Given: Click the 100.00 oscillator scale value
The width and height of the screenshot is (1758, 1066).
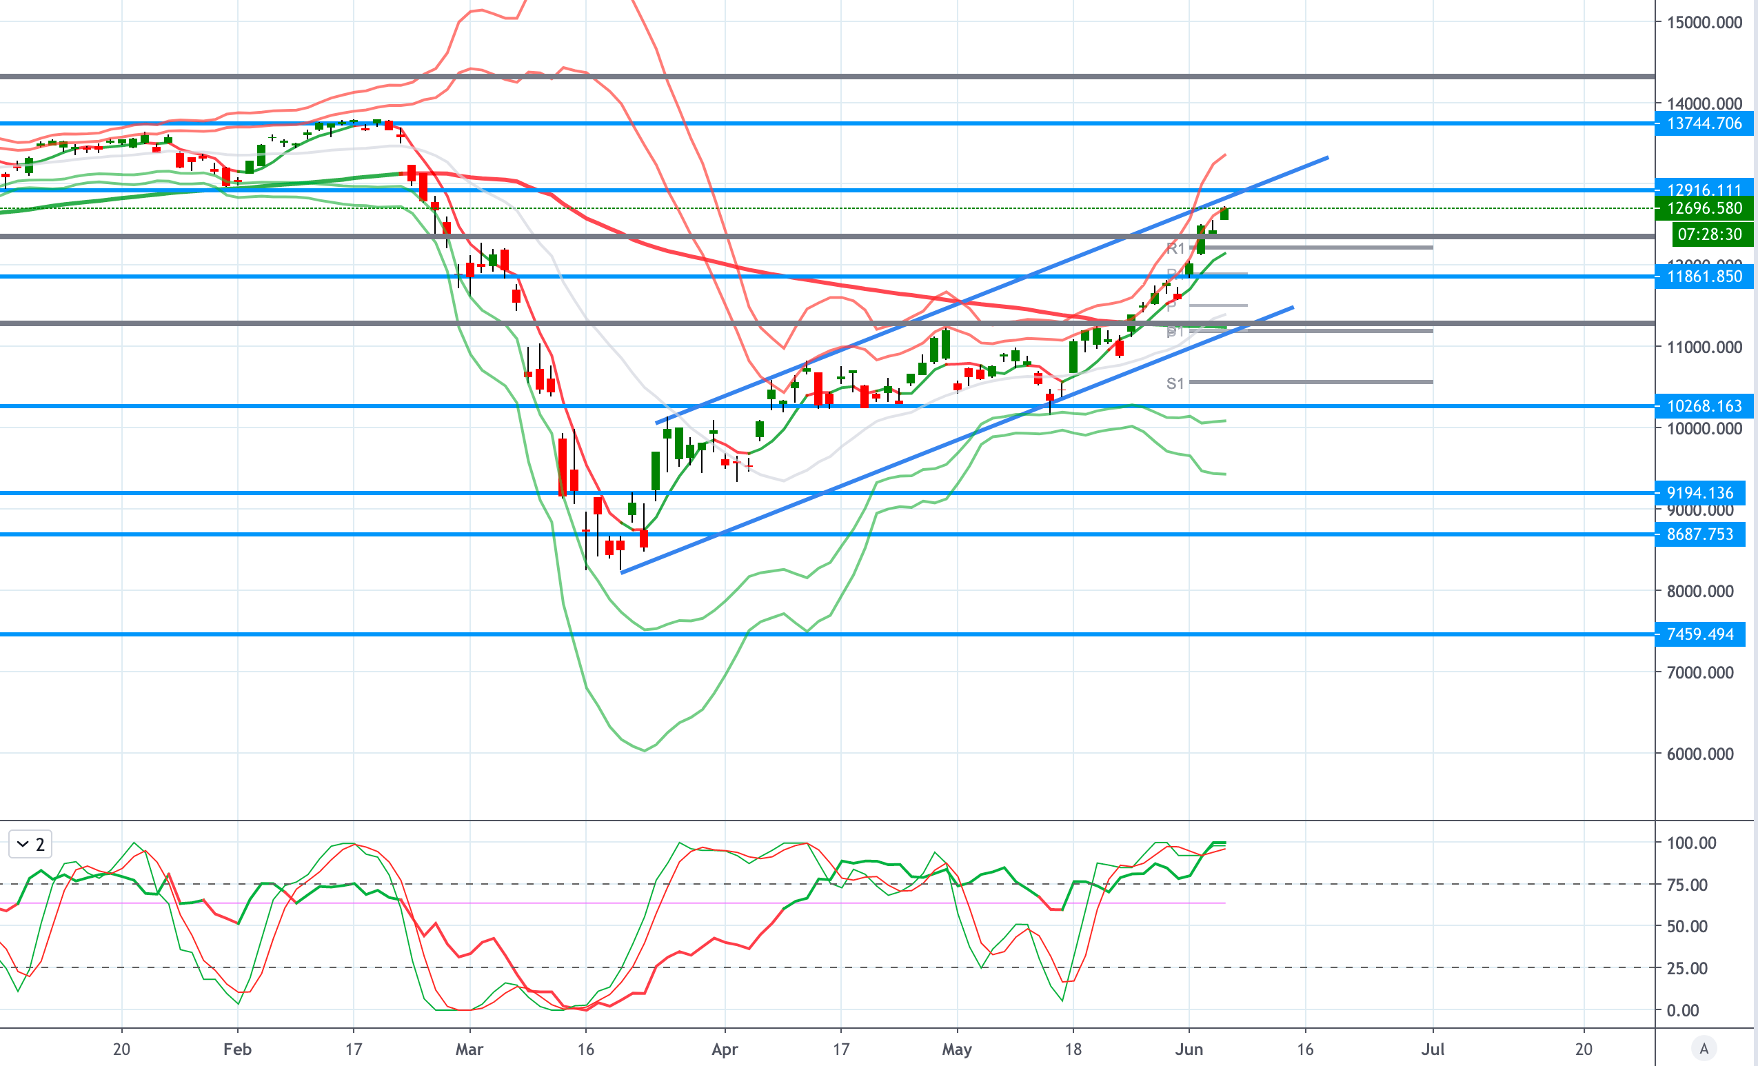Looking at the screenshot, I should (1691, 843).
